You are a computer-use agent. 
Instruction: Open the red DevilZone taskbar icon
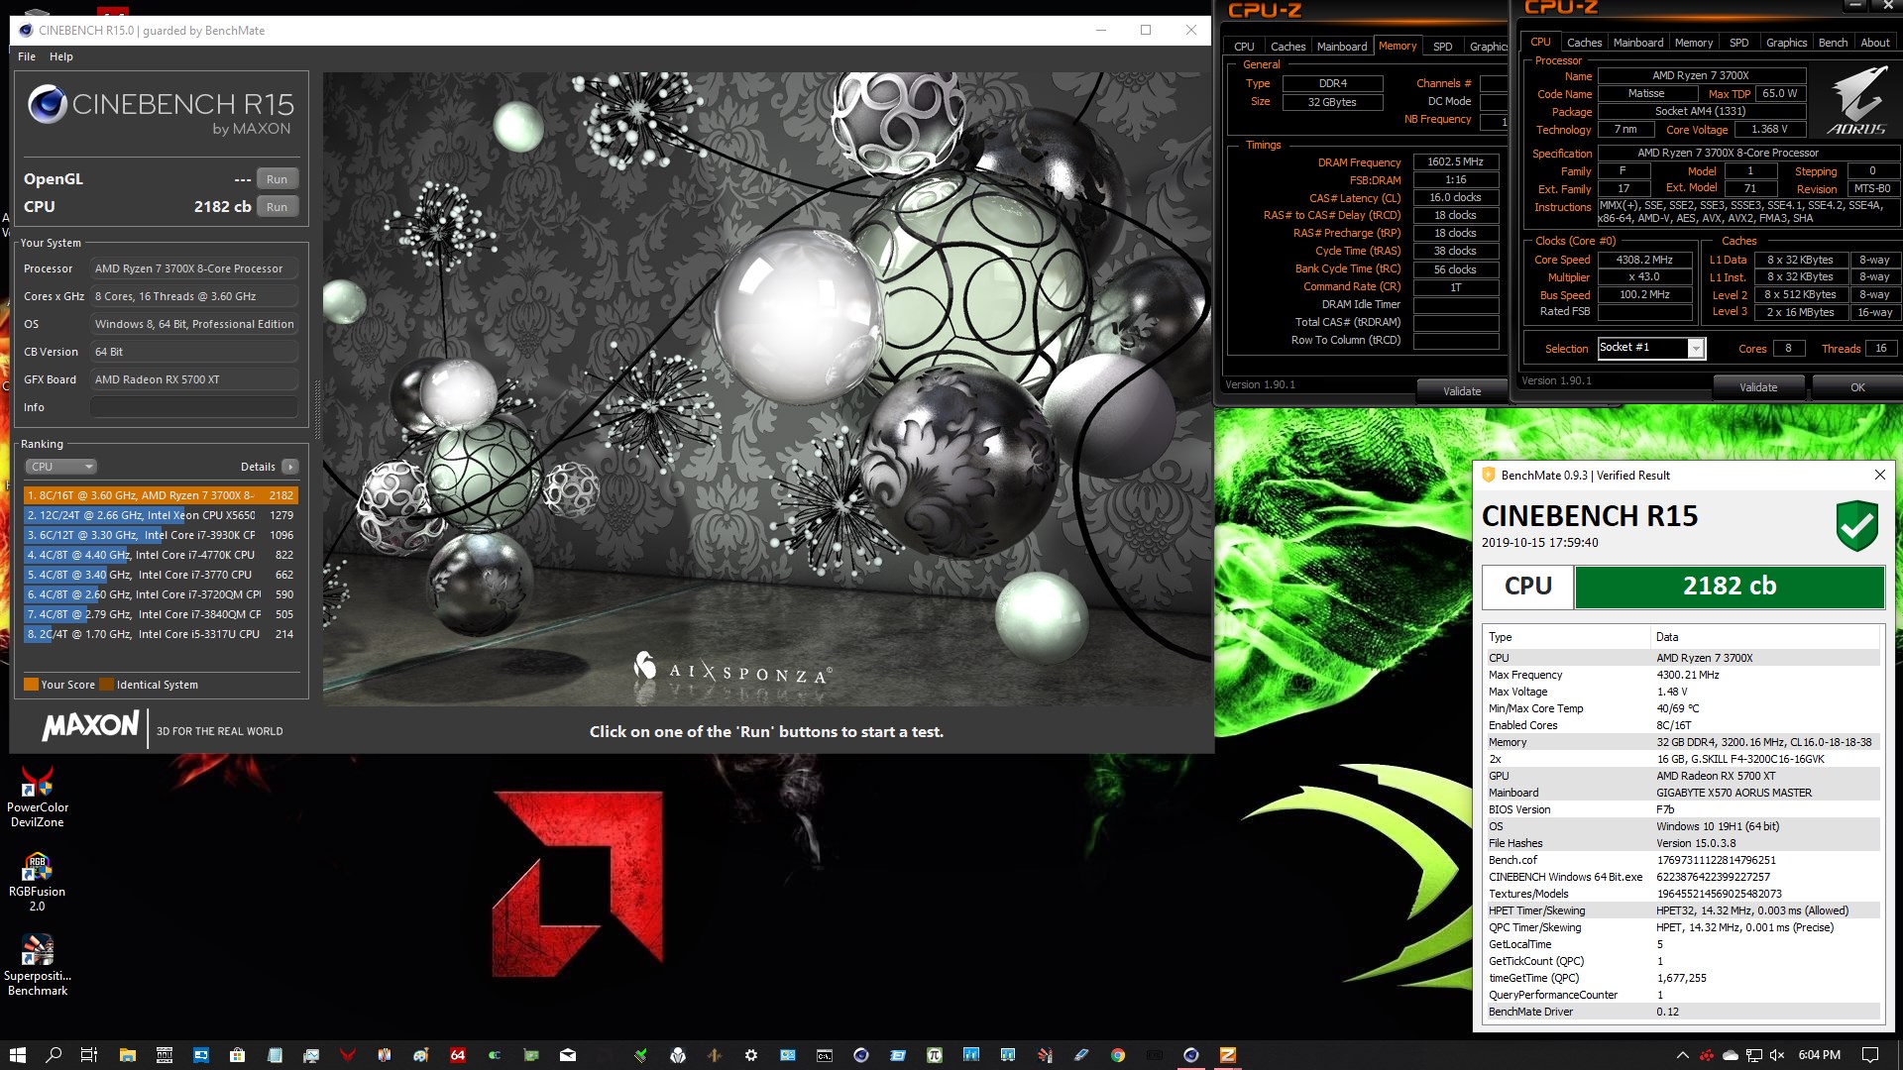point(347,1055)
